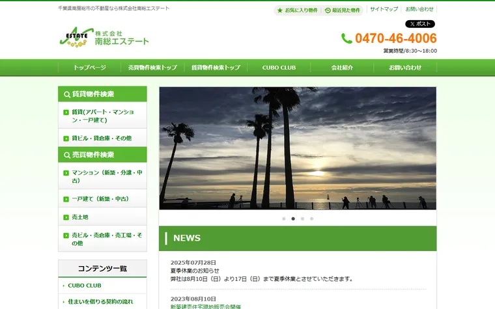
Task: Open the サイトマップ link
Action: tap(384, 9)
